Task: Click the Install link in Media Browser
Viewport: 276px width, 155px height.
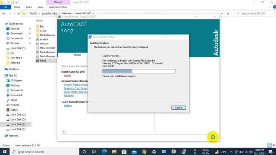Action: click(67, 75)
